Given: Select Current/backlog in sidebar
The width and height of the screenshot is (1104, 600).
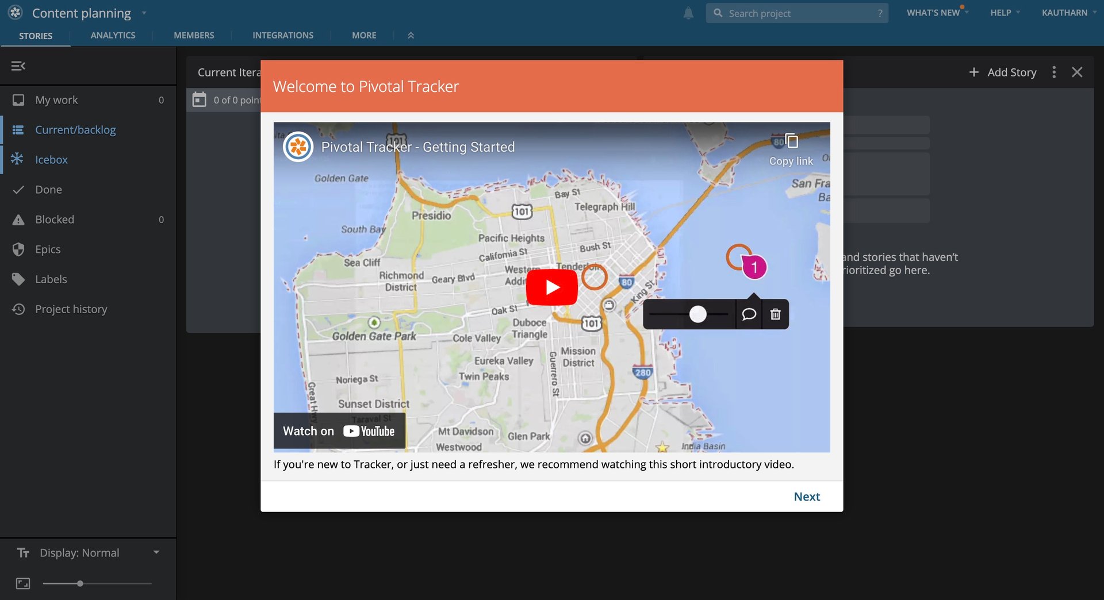Looking at the screenshot, I should (x=88, y=130).
